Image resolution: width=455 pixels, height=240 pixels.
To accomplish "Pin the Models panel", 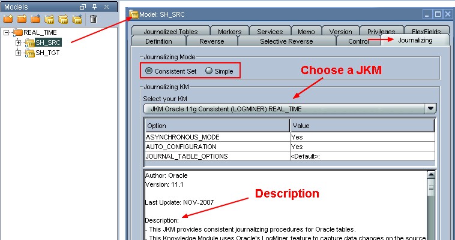I will [94, 7].
